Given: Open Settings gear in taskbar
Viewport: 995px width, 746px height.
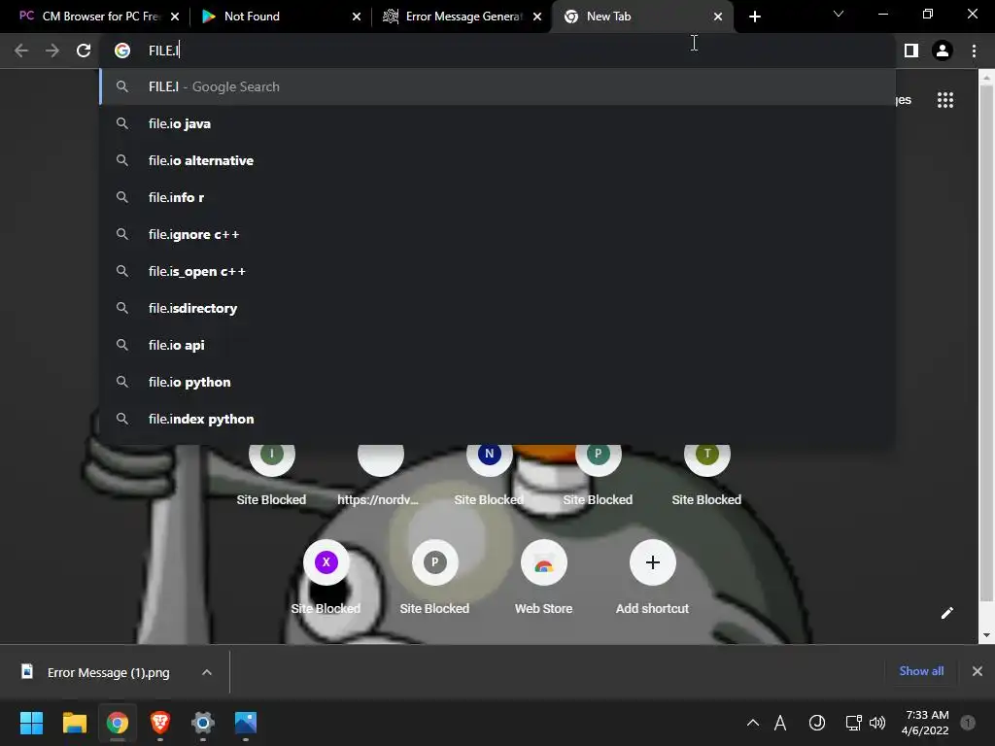Looking at the screenshot, I should [203, 723].
